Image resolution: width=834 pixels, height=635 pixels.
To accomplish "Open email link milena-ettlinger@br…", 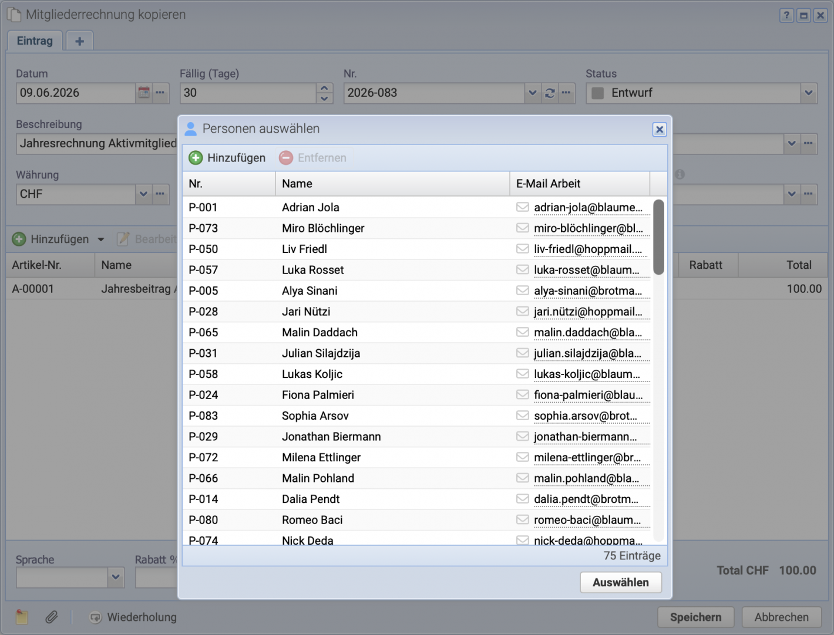I will point(587,457).
